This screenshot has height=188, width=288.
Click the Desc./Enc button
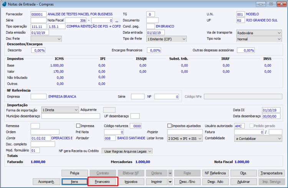click(x=187, y=182)
